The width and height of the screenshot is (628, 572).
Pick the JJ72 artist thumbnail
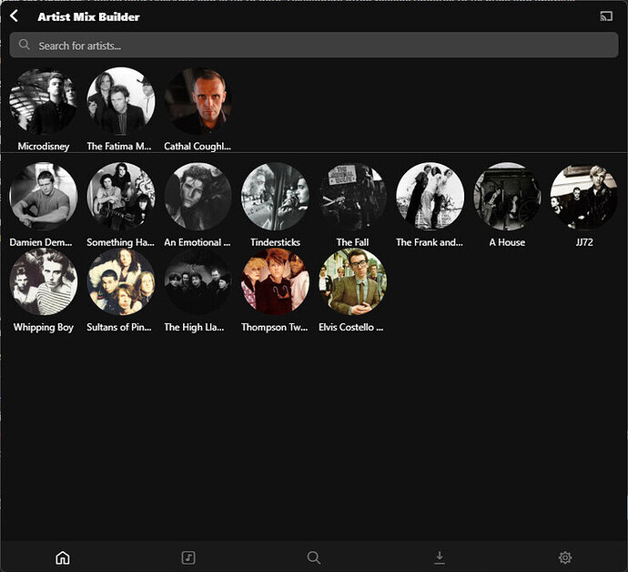point(583,197)
